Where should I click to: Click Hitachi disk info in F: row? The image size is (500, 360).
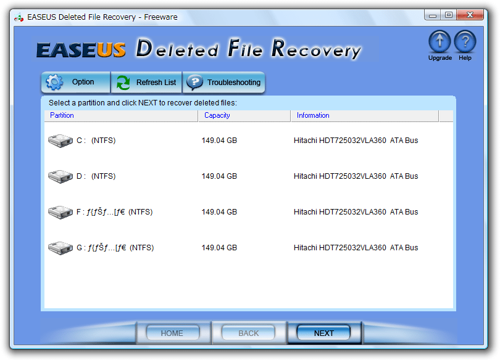(x=356, y=212)
